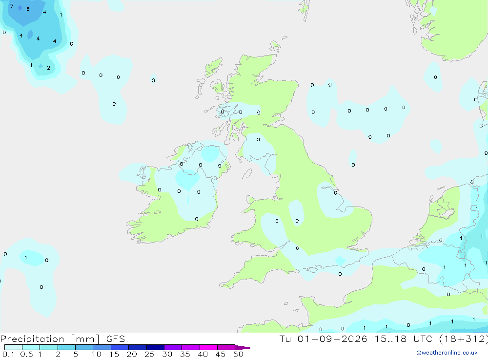Choose the 10–15 mm legend color swatch
The width and height of the screenshot is (488, 357).
click(102, 347)
